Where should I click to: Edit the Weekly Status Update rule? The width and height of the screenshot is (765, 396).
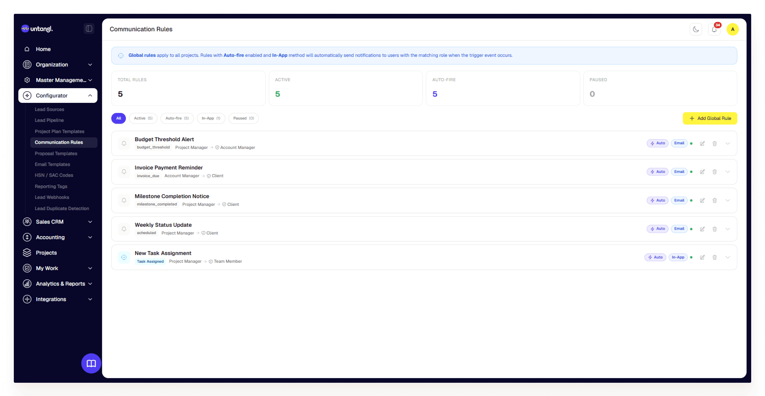[x=702, y=229]
